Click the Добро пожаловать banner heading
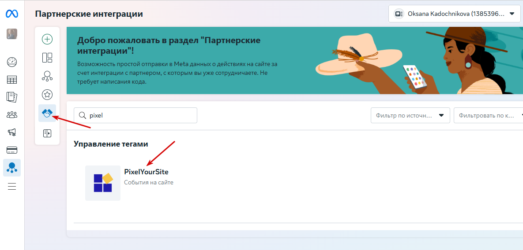 point(169,46)
